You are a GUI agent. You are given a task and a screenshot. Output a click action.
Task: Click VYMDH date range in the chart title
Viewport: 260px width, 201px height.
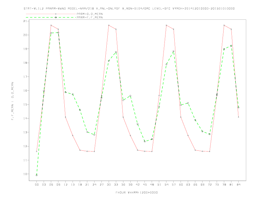(204, 9)
